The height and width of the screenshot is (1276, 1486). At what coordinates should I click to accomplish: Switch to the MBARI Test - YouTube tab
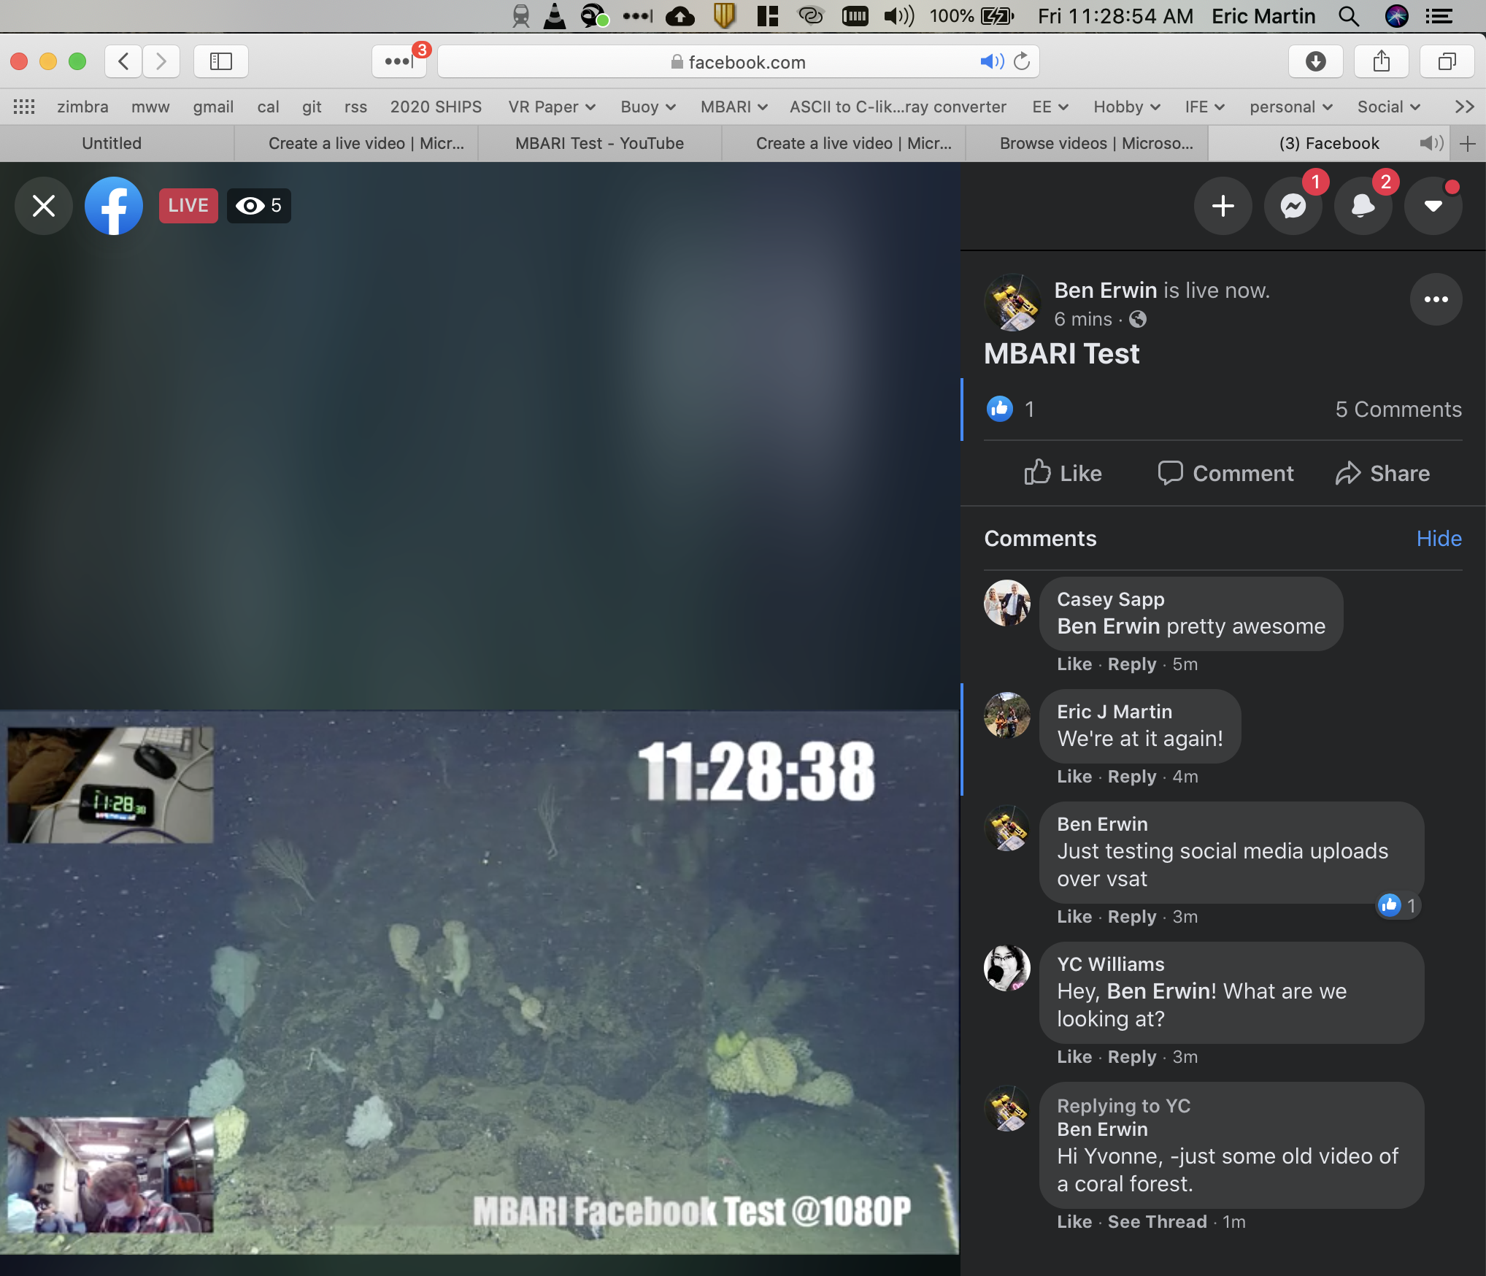tap(599, 143)
